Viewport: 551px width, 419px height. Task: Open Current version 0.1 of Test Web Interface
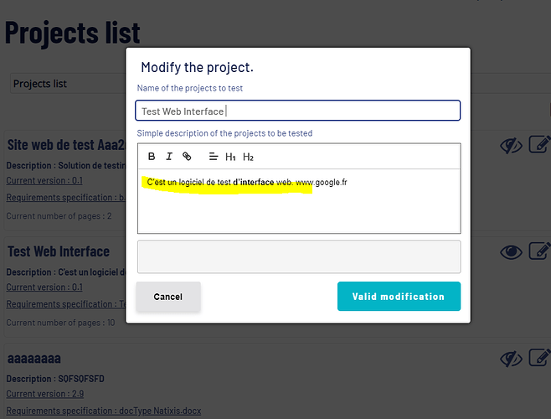(x=44, y=287)
